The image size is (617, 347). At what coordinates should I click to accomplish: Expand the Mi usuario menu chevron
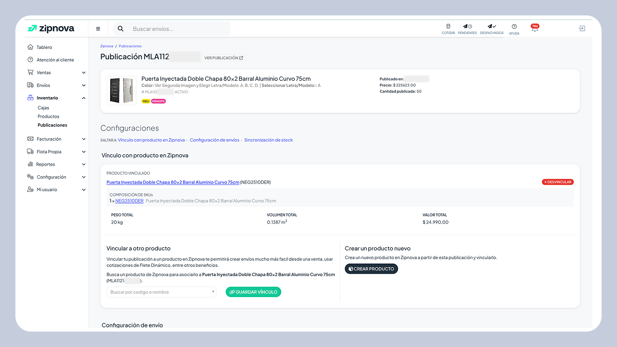point(84,190)
